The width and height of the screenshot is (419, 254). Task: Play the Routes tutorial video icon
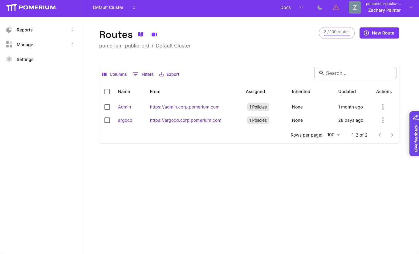[x=154, y=34]
